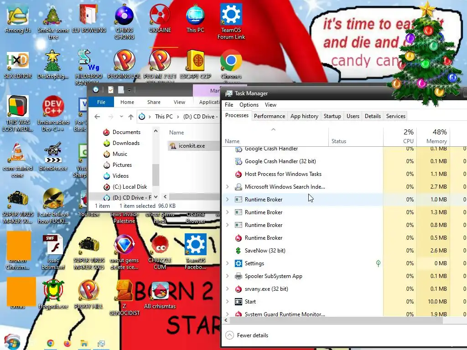The image size is (467, 350).
Task: Open the View menu in Task Manager
Action: 270,105
